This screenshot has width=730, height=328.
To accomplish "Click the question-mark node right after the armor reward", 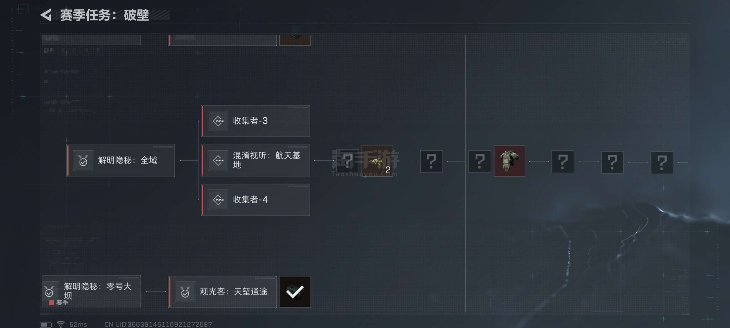I will (x=563, y=162).
